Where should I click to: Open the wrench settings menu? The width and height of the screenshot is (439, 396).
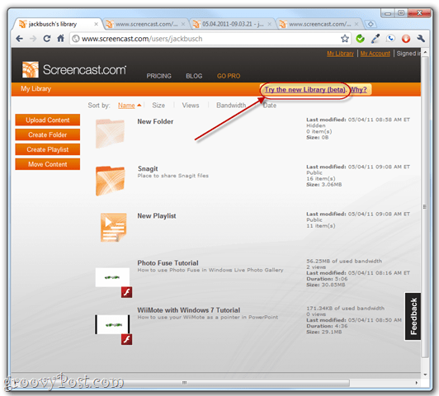pyautogui.click(x=421, y=39)
